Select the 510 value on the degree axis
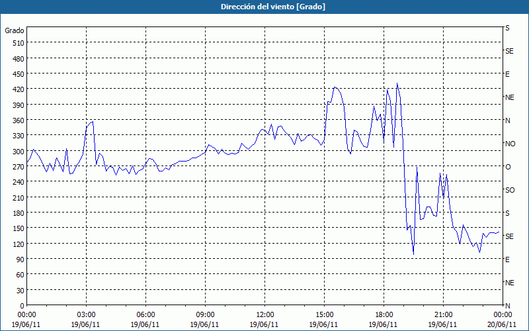Image resolution: width=529 pixels, height=331 pixels. pyautogui.click(x=19, y=43)
